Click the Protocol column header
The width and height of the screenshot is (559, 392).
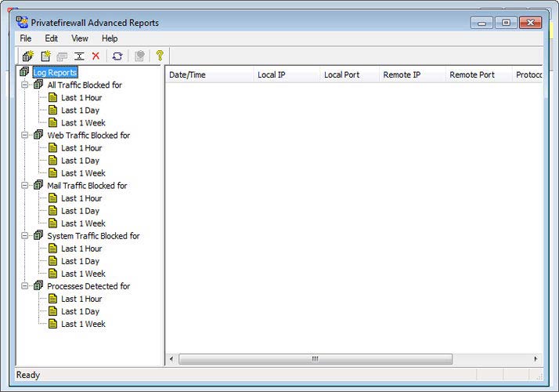click(x=528, y=74)
